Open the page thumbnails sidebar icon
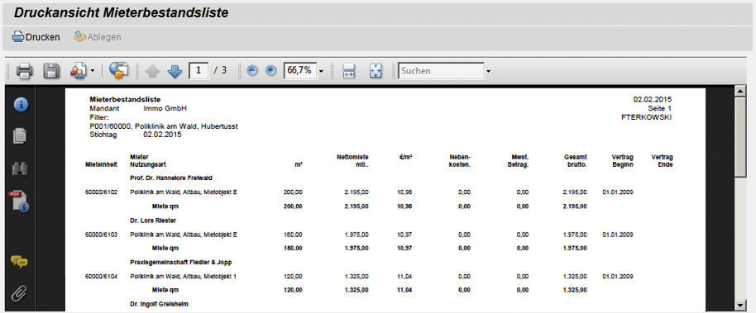Image resolution: width=756 pixels, height=313 pixels. (x=20, y=136)
